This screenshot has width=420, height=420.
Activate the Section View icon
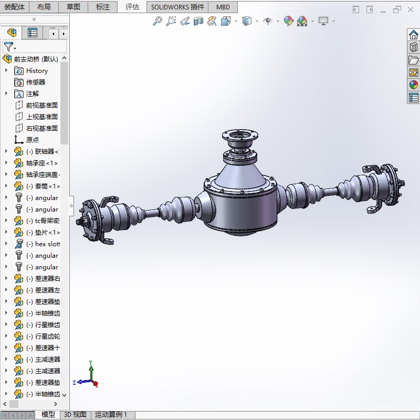coord(198,21)
